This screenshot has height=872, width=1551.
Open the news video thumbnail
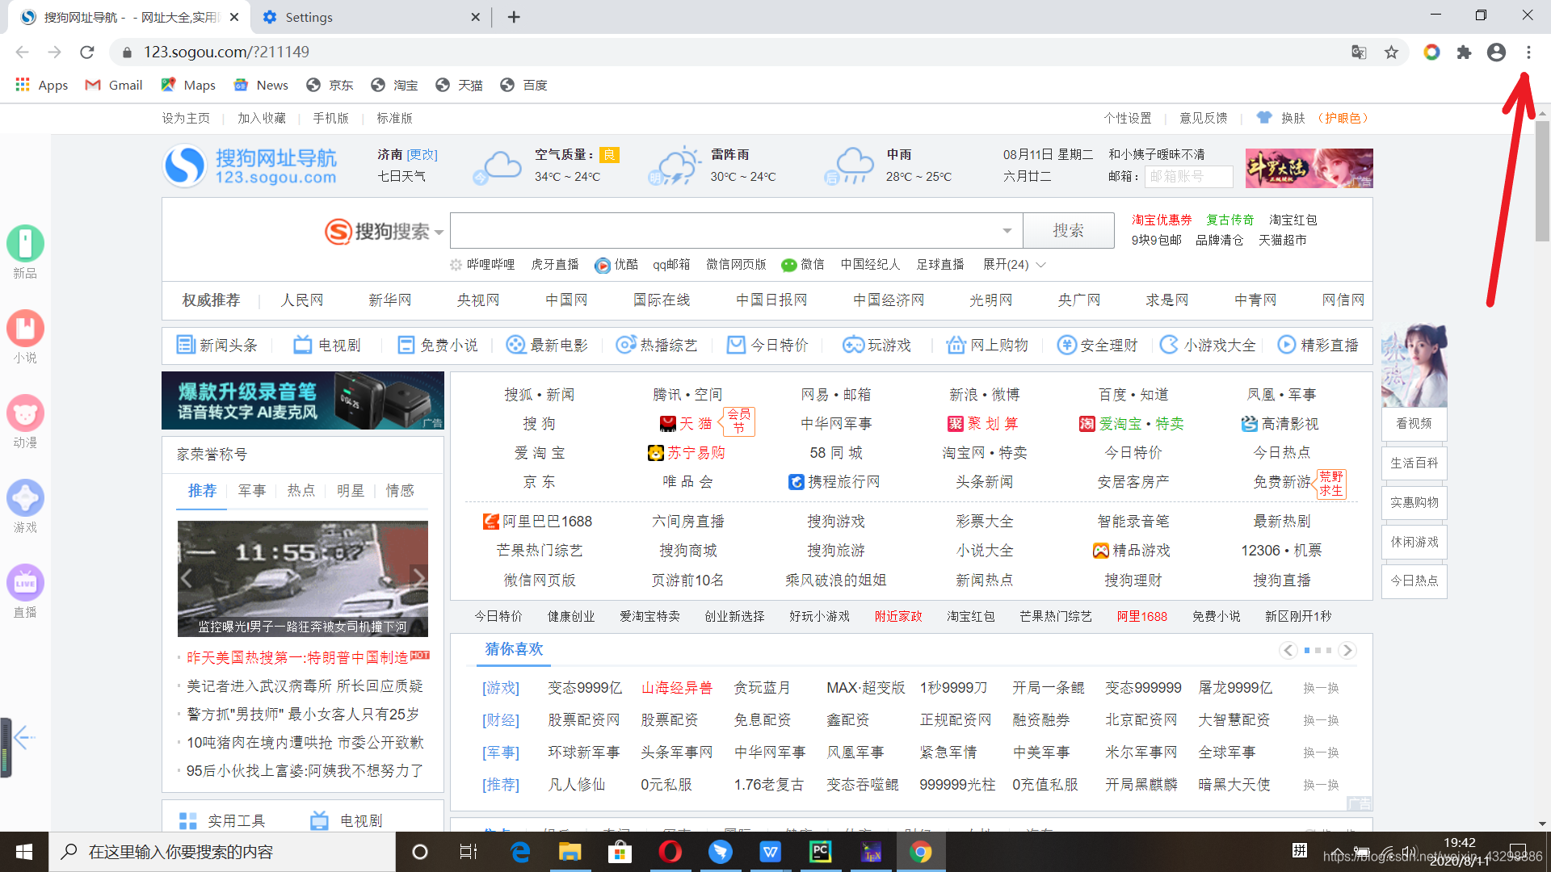pos(303,578)
